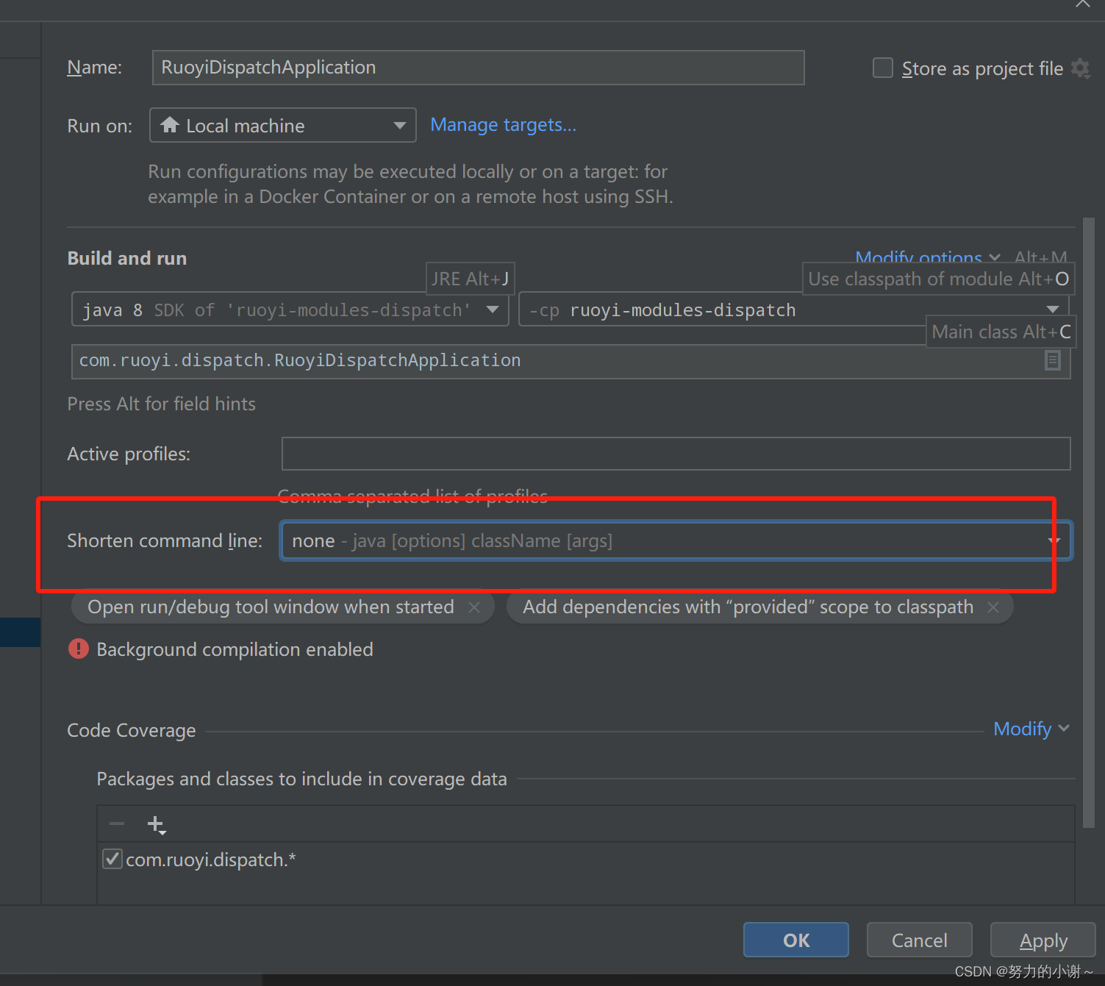
Task: Click the gear icon beside Store as project file
Action: (1081, 68)
